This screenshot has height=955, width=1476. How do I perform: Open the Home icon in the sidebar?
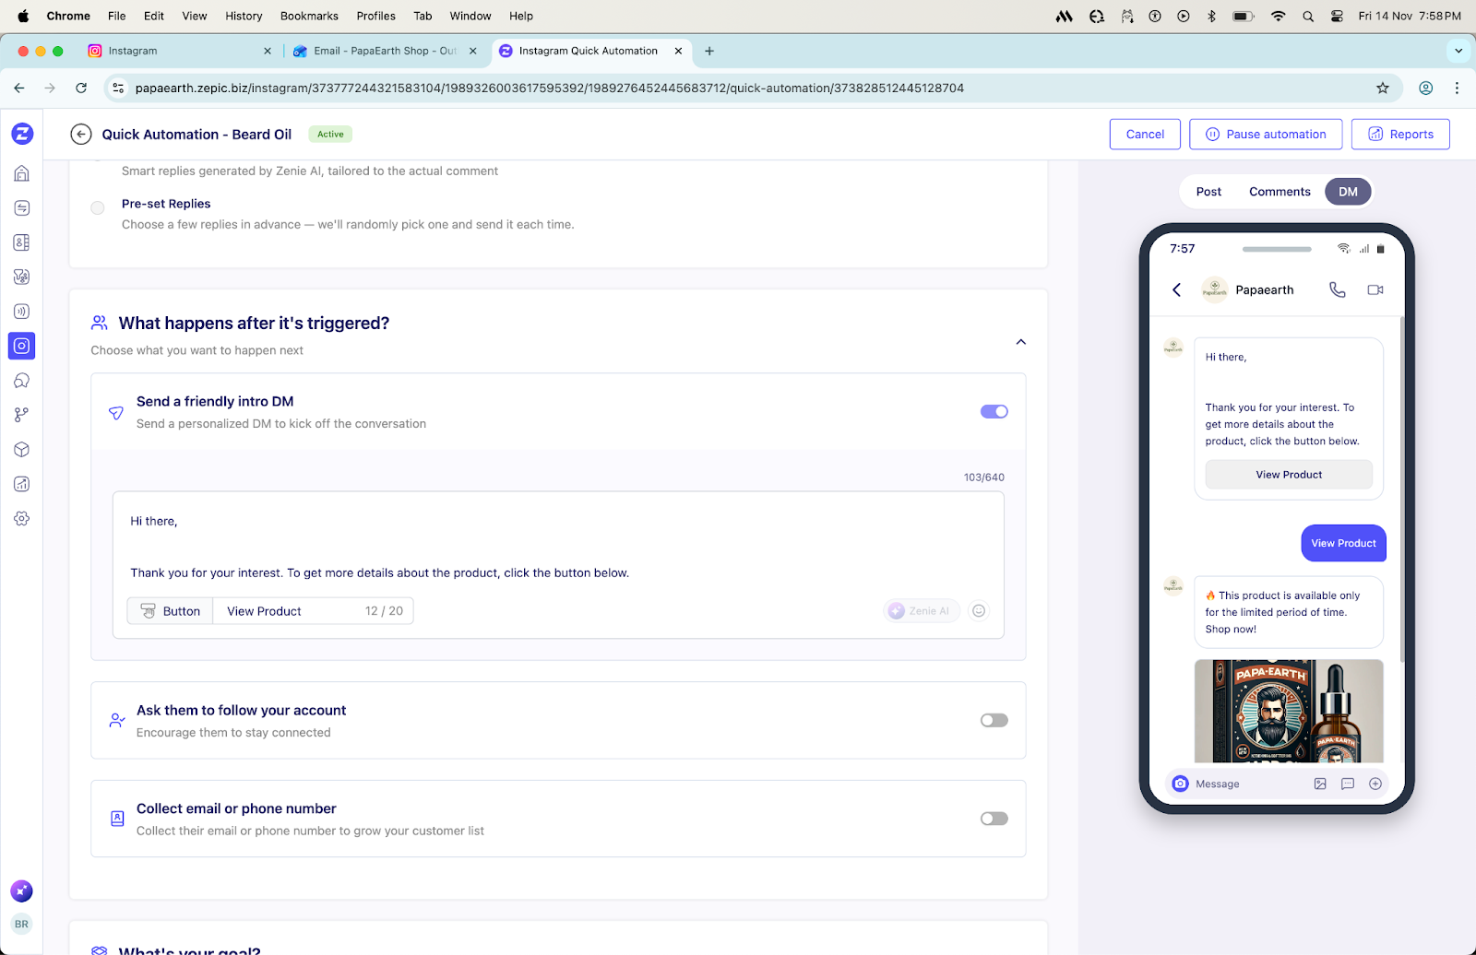[22, 173]
